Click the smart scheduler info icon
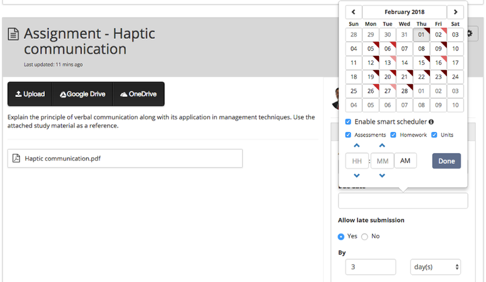486x282 pixels. [x=431, y=122]
